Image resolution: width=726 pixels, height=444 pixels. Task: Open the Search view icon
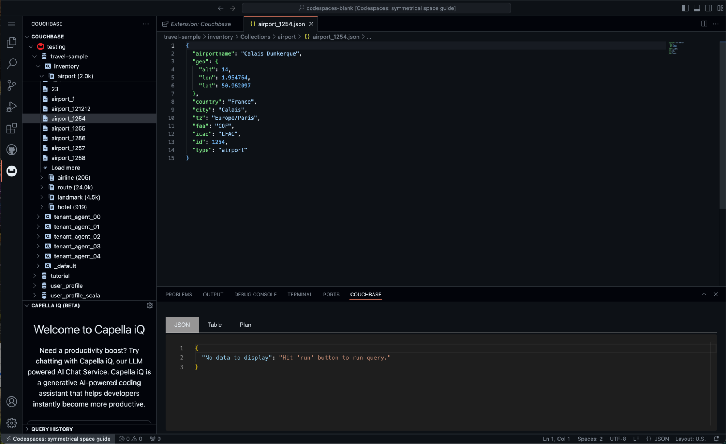(12, 64)
